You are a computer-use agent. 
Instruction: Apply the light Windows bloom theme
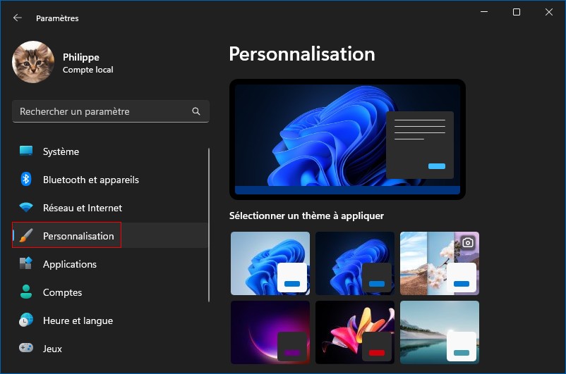click(270, 263)
